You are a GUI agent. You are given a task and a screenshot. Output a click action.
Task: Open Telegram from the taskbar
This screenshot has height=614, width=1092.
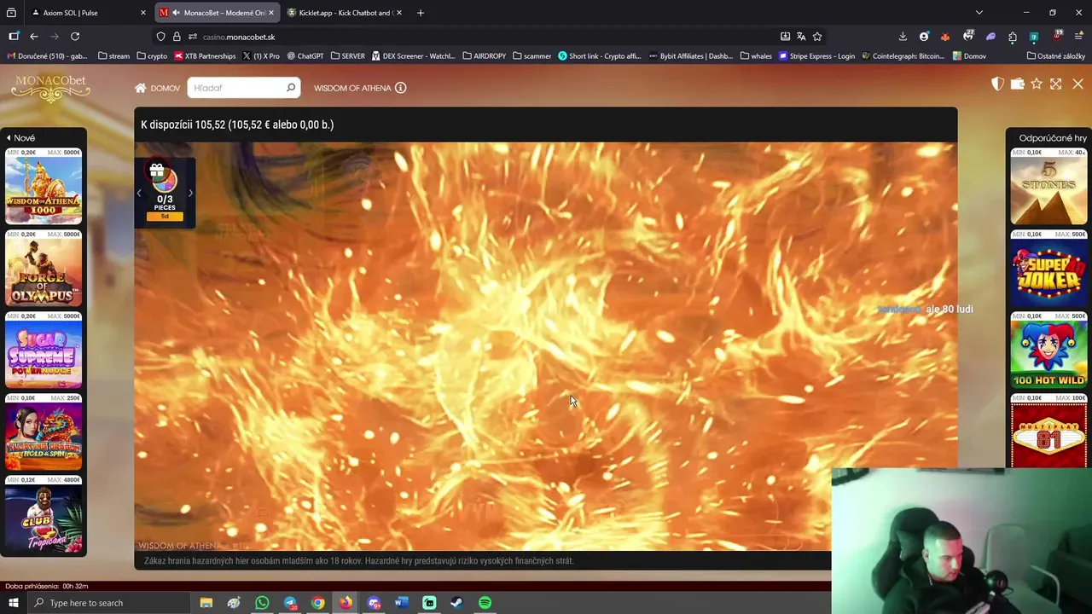tap(290, 603)
